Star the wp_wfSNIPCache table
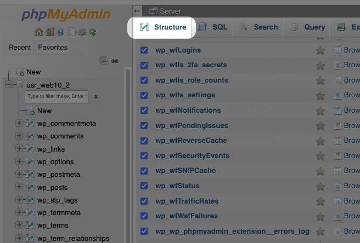This screenshot has height=243, width=360. click(320, 171)
